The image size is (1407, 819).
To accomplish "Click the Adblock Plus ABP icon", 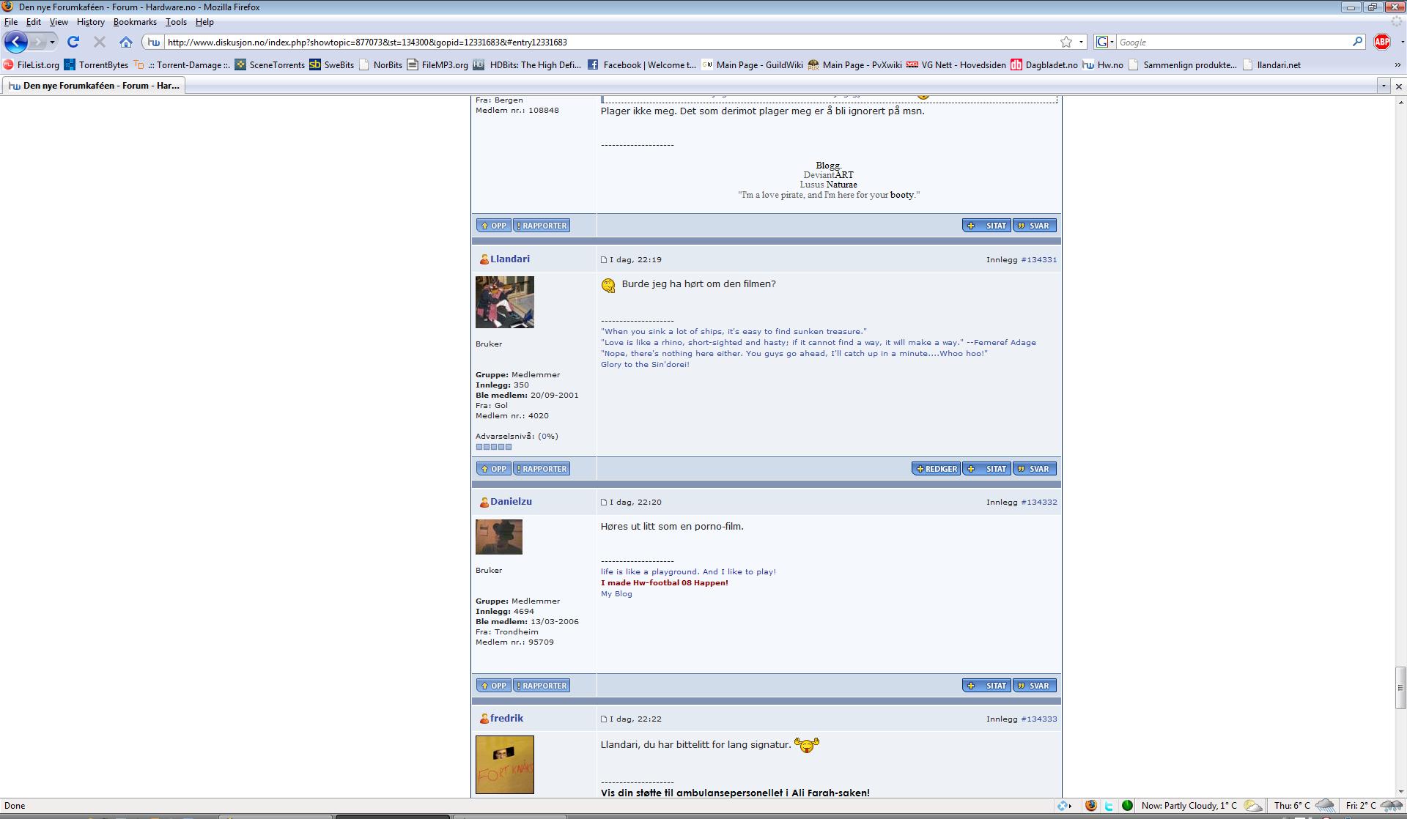I will click(x=1381, y=42).
